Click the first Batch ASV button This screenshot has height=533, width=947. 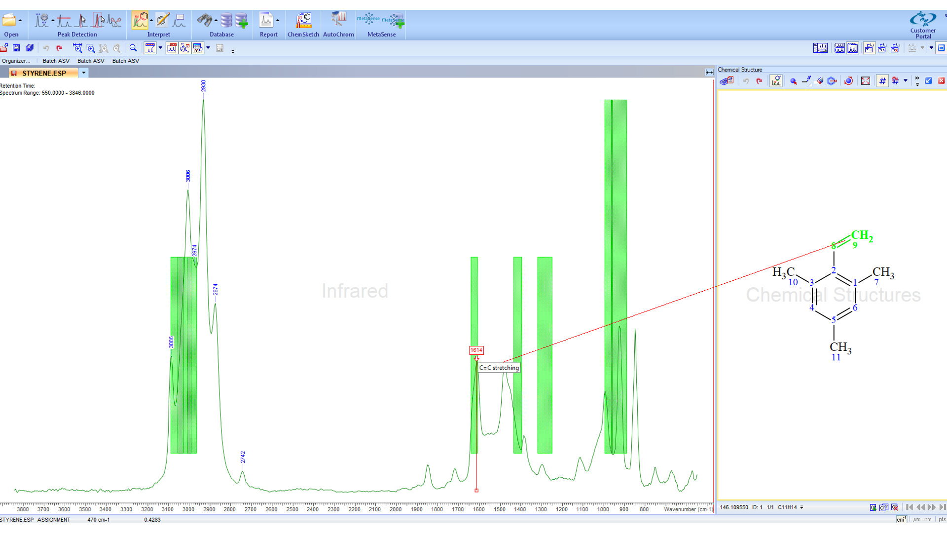[56, 61]
